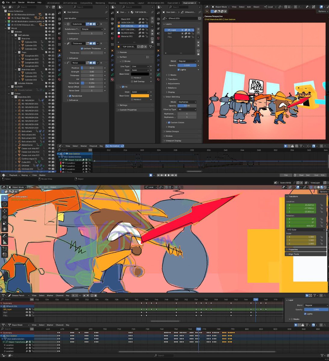Open the Object Mode selector in lower viewport
329x361 pixels.
[18, 187]
